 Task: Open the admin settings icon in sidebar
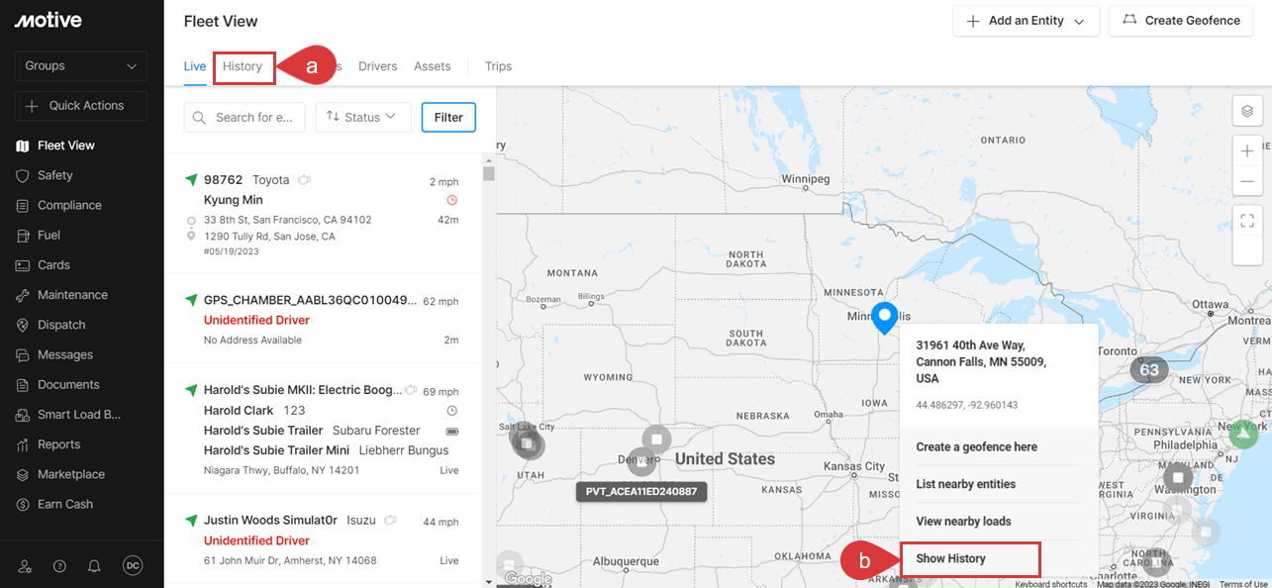[x=25, y=566]
